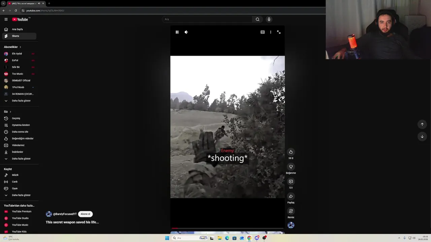Open Geçmiş watch history
The height and width of the screenshot is (242, 431).
pyautogui.click(x=19, y=118)
